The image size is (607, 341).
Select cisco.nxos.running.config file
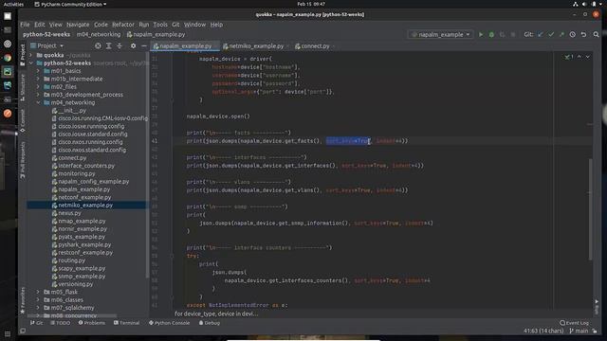pos(90,142)
